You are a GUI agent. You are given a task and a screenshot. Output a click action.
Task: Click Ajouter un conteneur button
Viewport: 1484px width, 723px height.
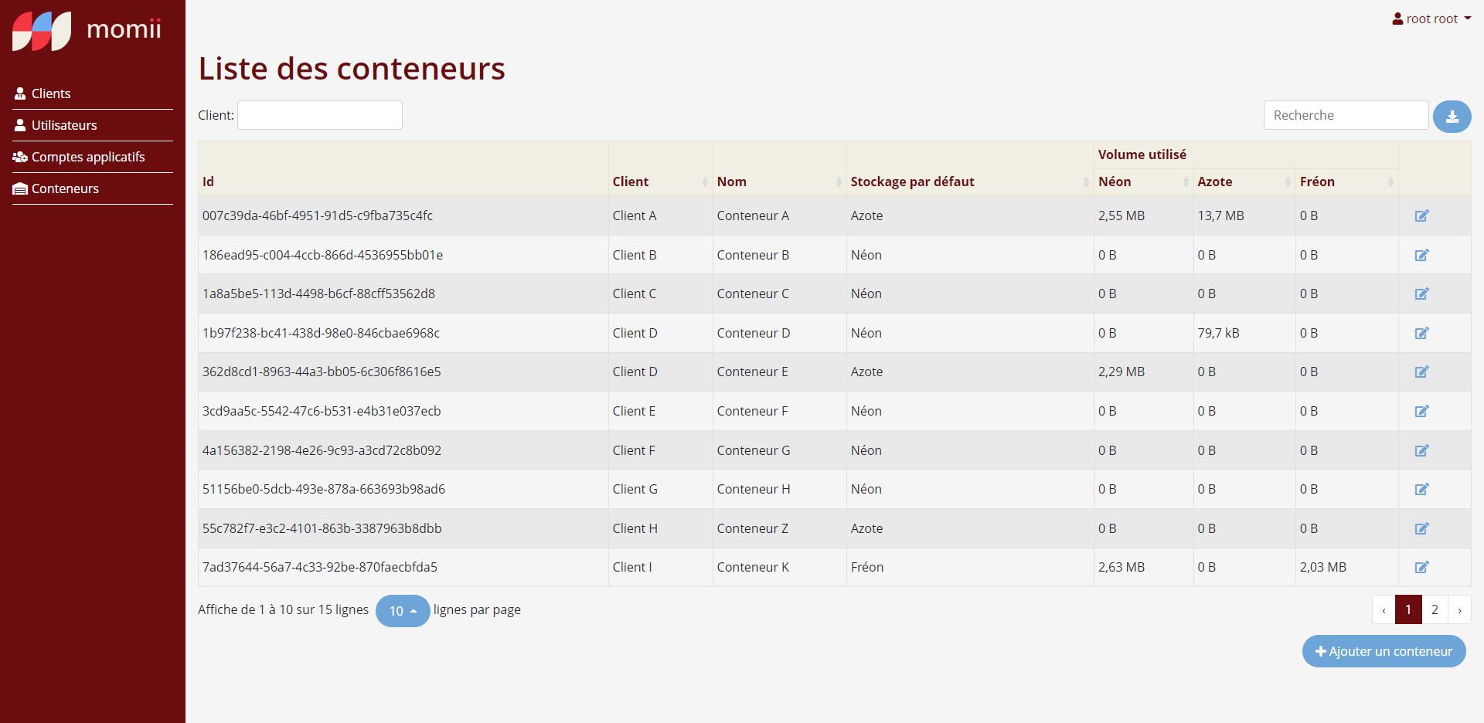(x=1384, y=651)
